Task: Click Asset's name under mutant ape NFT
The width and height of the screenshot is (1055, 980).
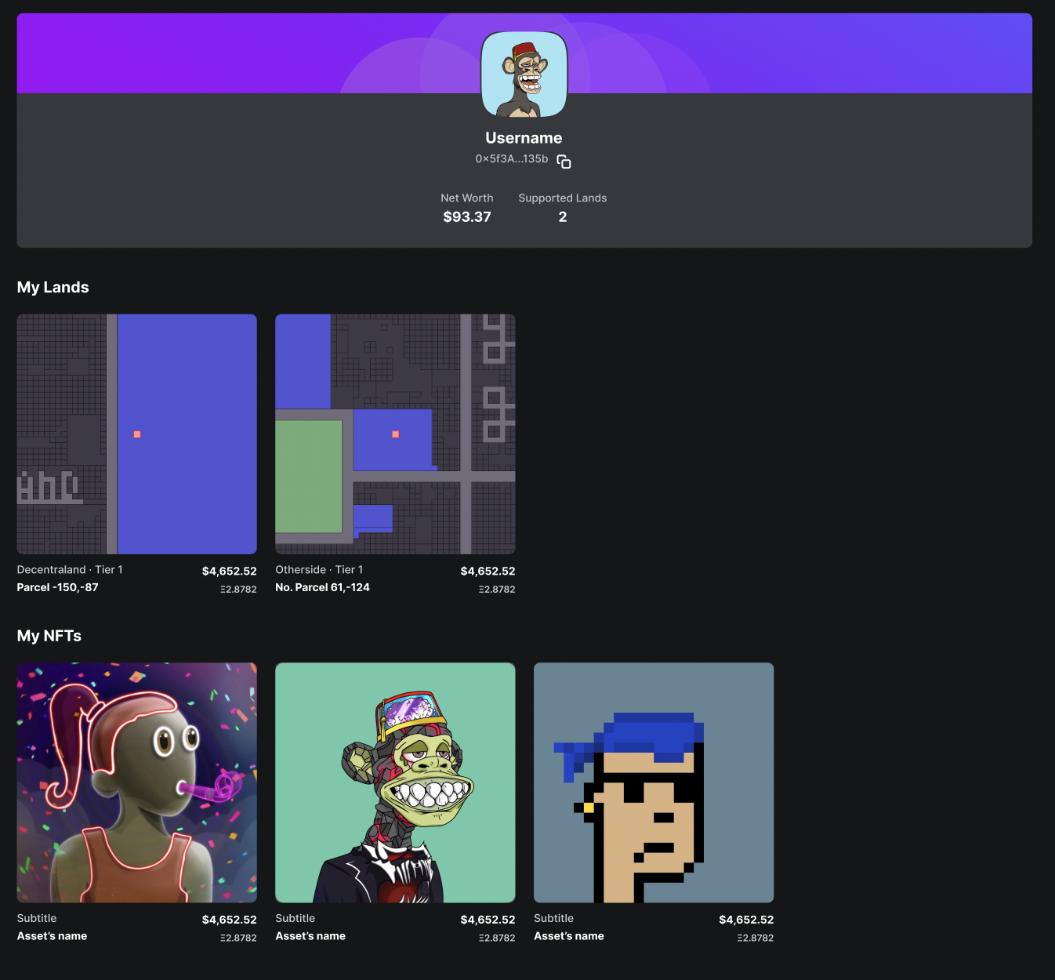Action: (x=310, y=936)
